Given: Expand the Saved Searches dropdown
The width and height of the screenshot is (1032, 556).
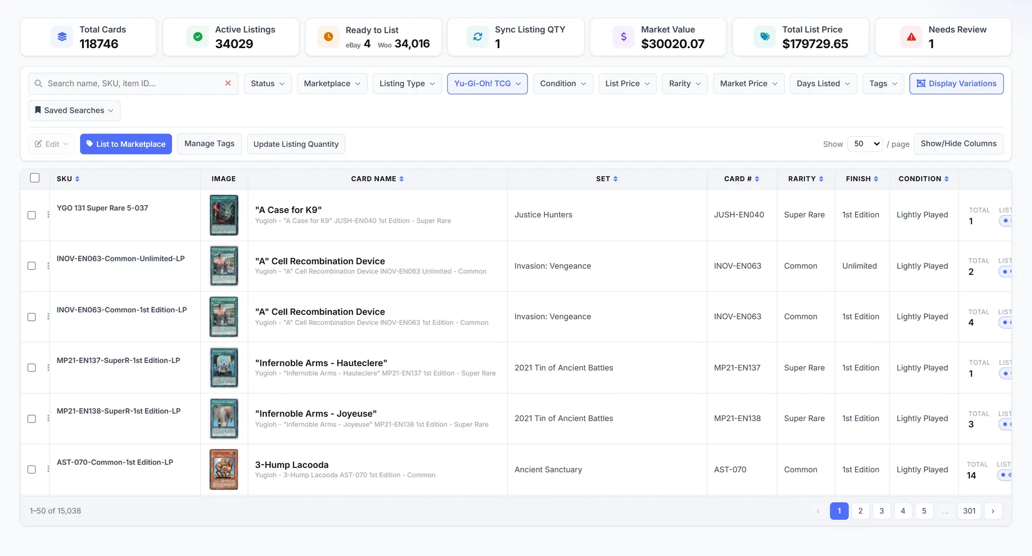Looking at the screenshot, I should (74, 111).
